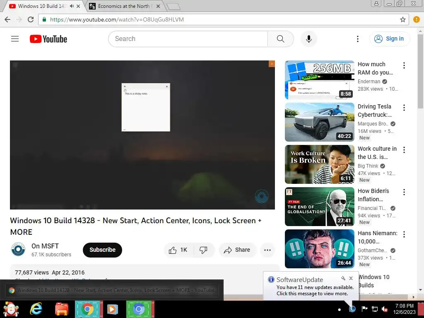424x318 pixels.
Task: Click the page vertical scrollbar thumb
Action: click(421, 70)
